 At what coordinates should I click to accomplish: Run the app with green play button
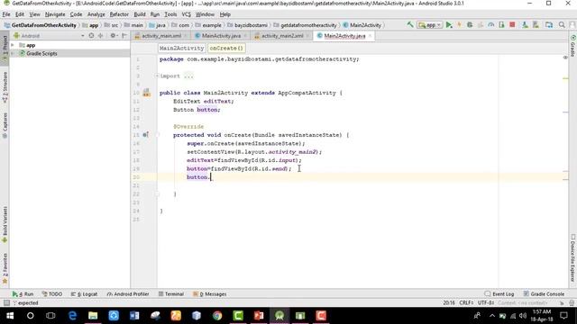[x=449, y=24]
